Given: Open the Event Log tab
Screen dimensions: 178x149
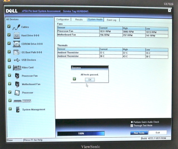Looking at the screenshot, I should pos(112,20).
